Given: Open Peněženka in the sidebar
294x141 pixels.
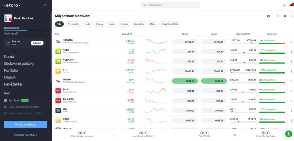Looking at the screenshot, I should pyautogui.click(x=13, y=84).
